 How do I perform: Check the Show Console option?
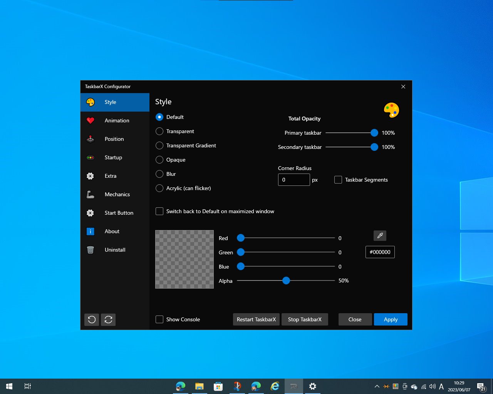click(x=159, y=319)
